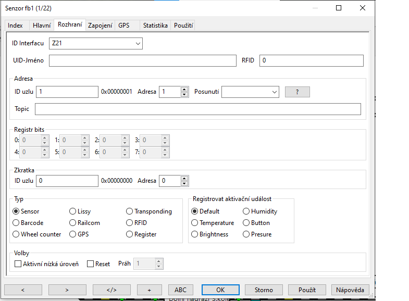Click the Topic input field
The width and height of the screenshot is (409, 301).
[x=198, y=109]
